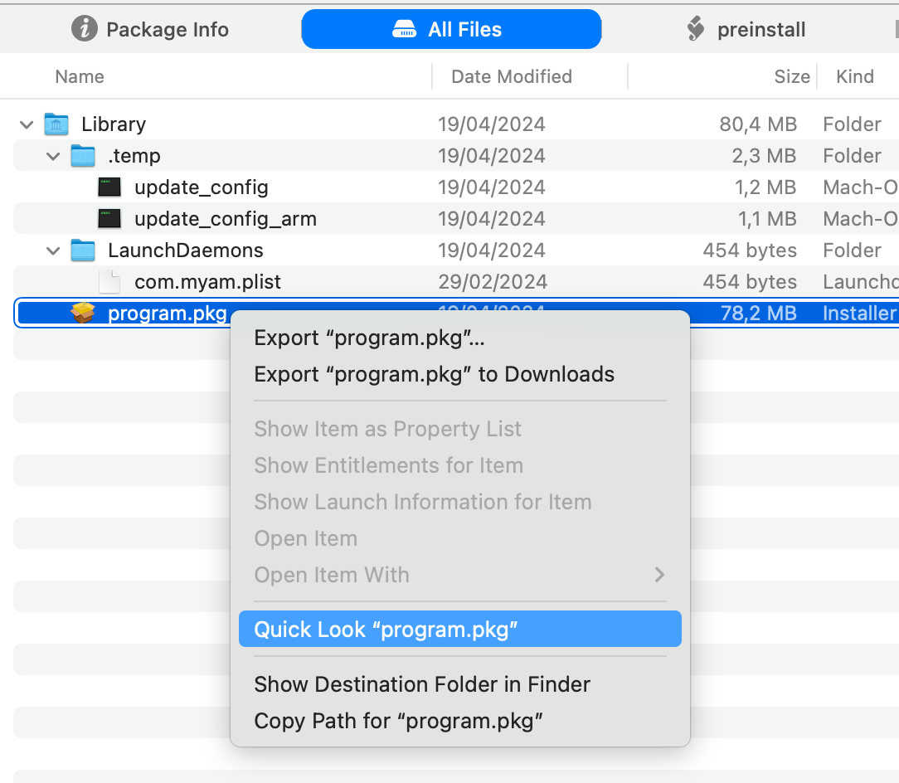Click the Library folder icon

[56, 124]
